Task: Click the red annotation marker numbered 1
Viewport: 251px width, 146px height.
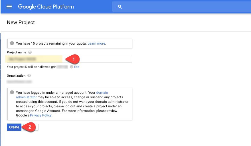Action: coord(73,59)
